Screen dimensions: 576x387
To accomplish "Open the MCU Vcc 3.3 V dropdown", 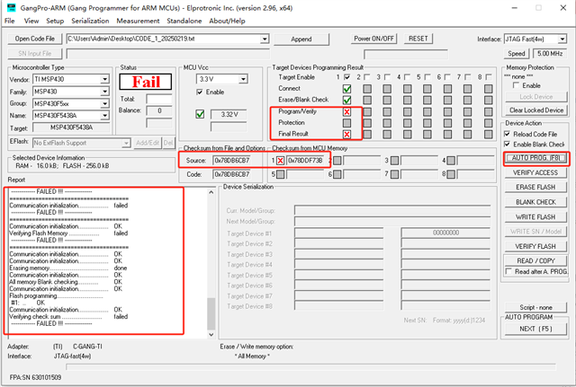I will 243,79.
